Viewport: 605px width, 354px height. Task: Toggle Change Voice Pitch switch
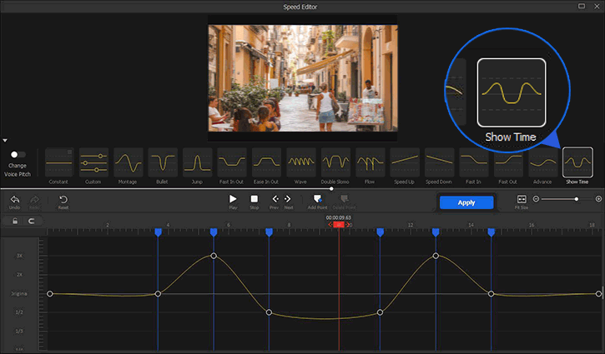18,155
